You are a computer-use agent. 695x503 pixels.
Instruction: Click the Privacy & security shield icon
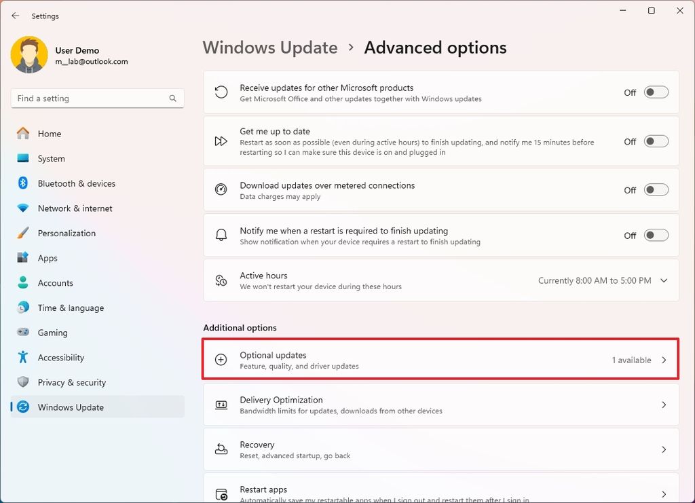click(24, 382)
